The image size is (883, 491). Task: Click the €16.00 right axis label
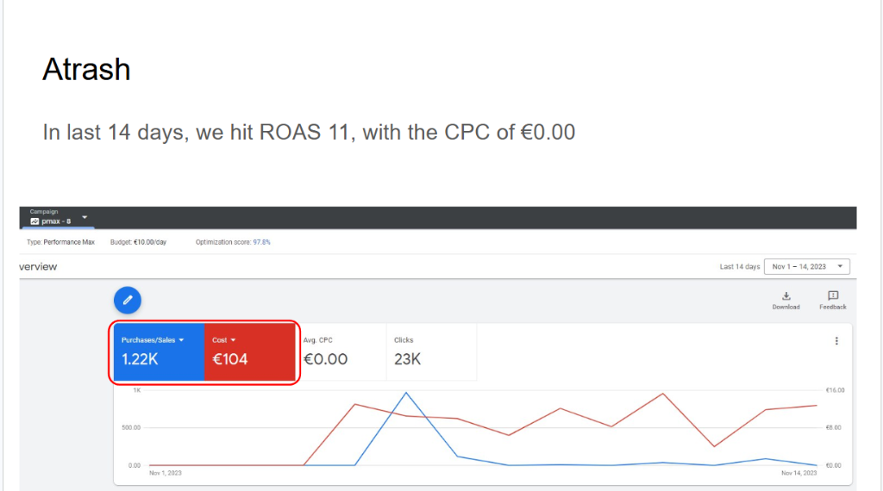click(x=835, y=390)
